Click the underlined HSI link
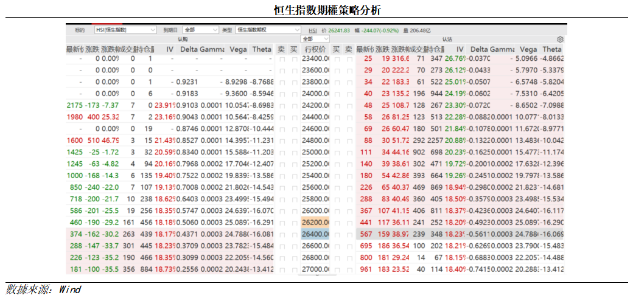The height and width of the screenshot is (298, 633). (312, 29)
